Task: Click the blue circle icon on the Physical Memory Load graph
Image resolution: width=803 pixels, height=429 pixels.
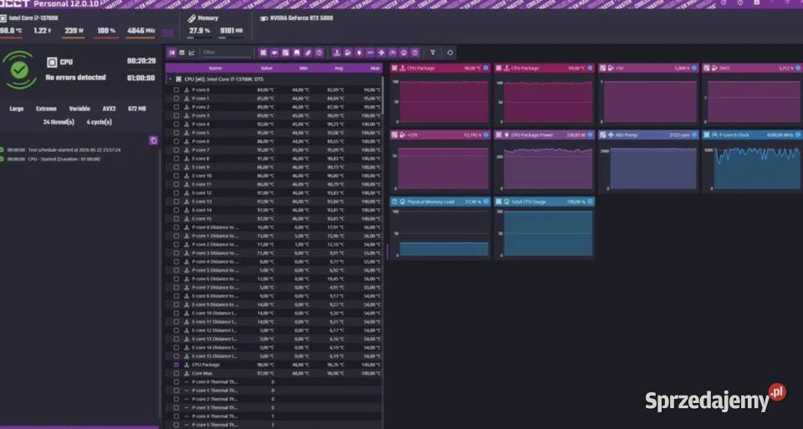Action: pyautogui.click(x=486, y=202)
